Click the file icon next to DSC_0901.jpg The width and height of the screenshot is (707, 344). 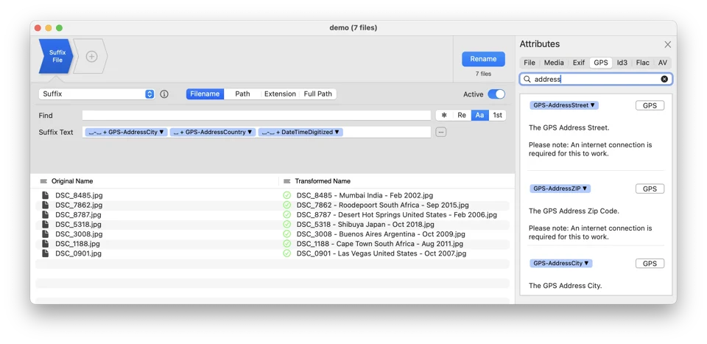pos(45,253)
